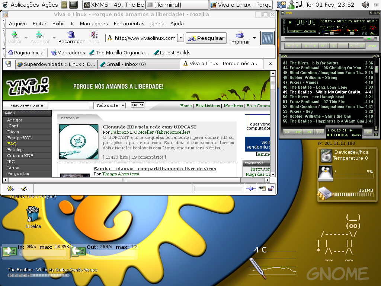Expand the Imprimir print options arrow

coord(254,38)
